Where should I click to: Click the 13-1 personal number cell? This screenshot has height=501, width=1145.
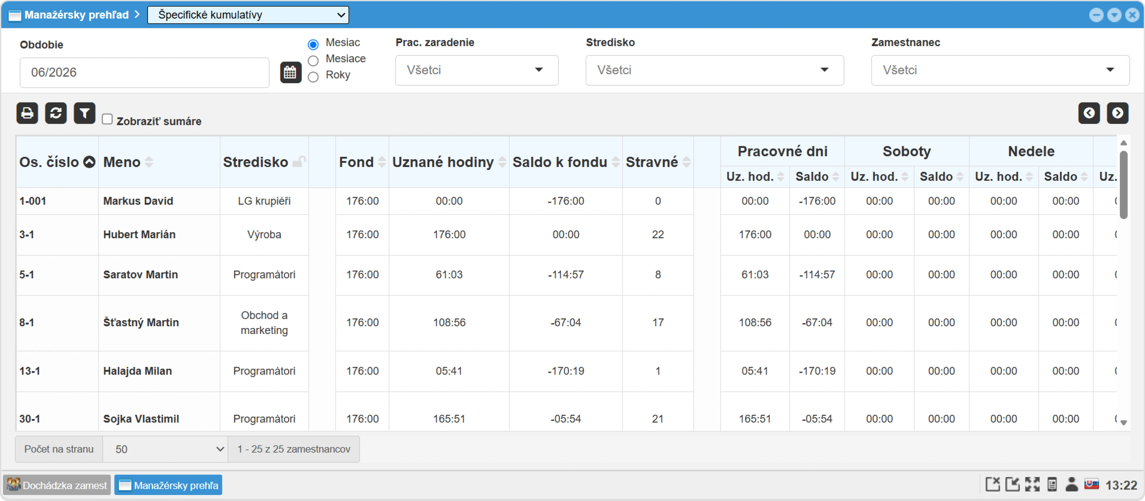pyautogui.click(x=57, y=371)
